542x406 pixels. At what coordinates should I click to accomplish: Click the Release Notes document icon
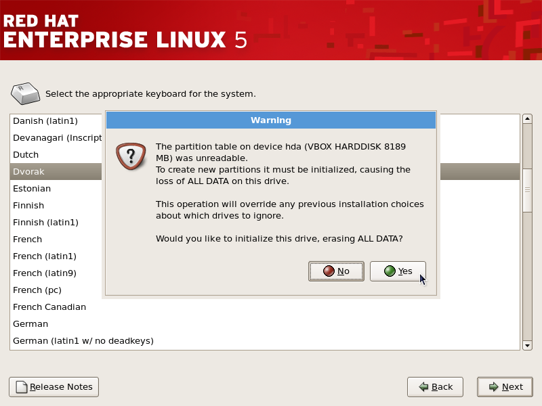click(x=22, y=387)
